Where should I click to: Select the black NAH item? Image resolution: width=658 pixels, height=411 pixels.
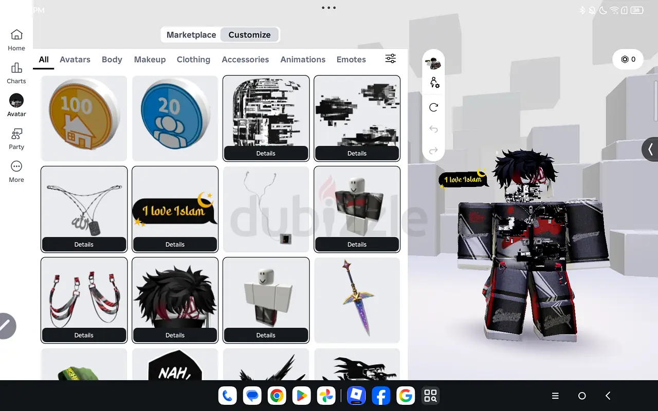click(175, 364)
